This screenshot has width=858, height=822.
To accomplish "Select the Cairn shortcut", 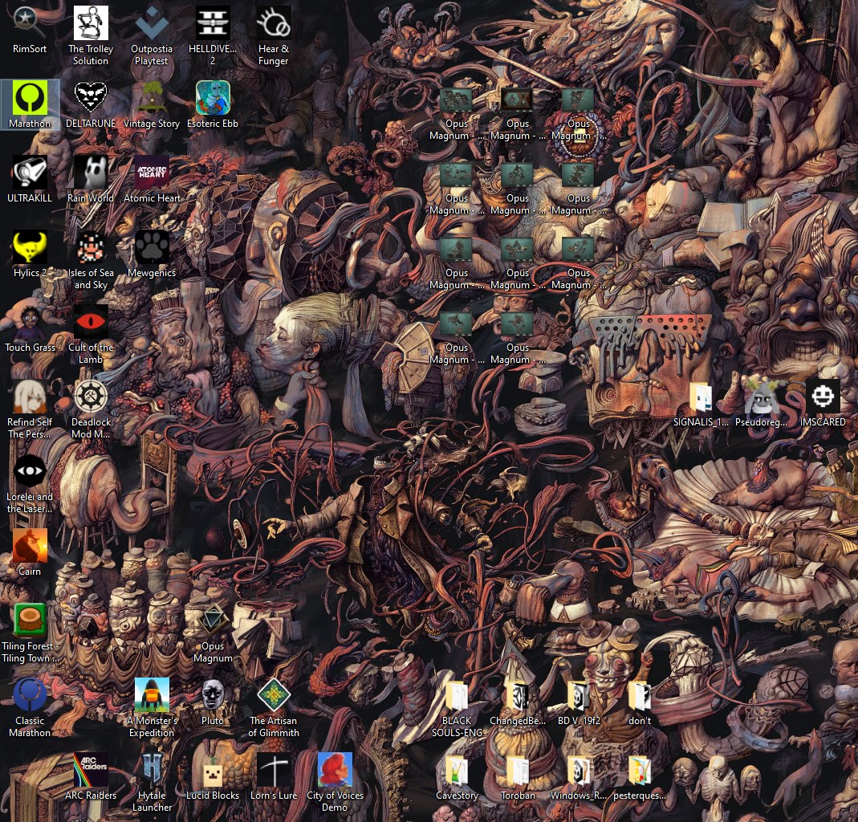I will coord(30,546).
